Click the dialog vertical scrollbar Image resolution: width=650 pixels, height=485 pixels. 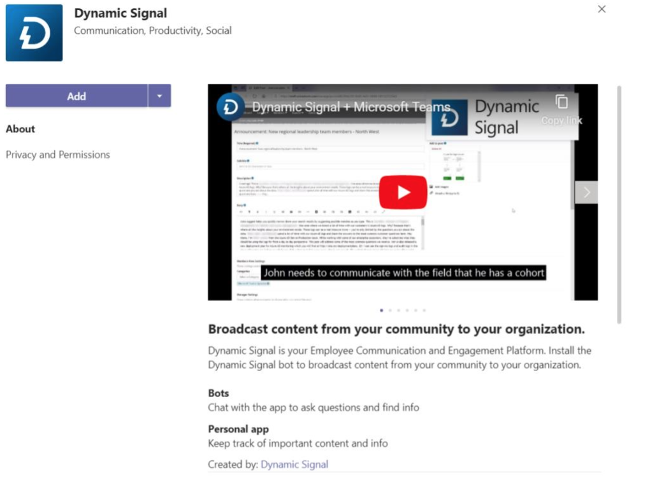click(x=619, y=204)
